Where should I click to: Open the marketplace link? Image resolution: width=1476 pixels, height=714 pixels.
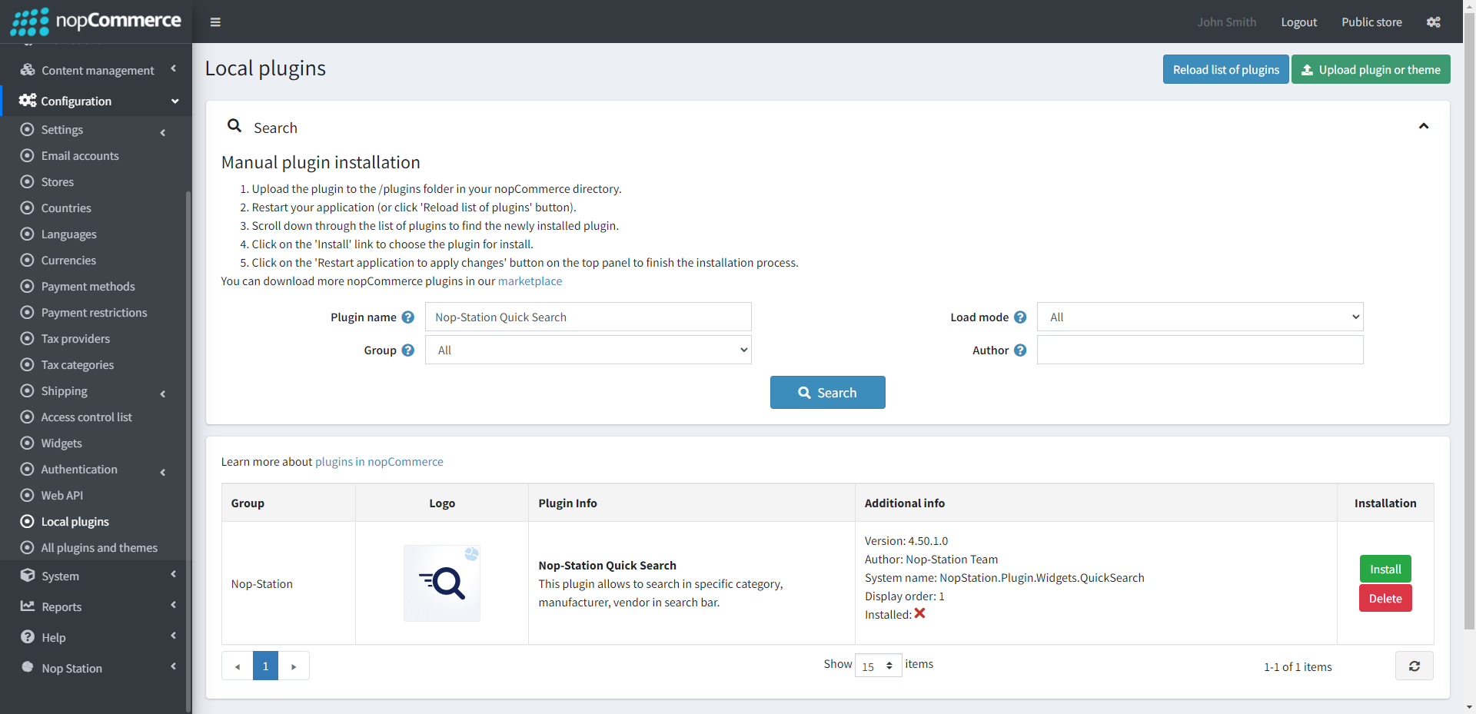coord(530,281)
